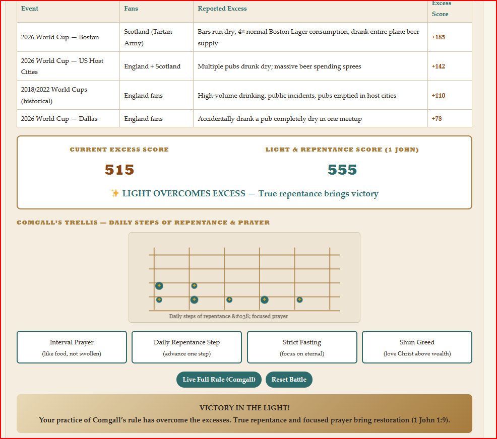
Task: Click 'Bars run dry' description cell
Action: [x=310, y=37]
